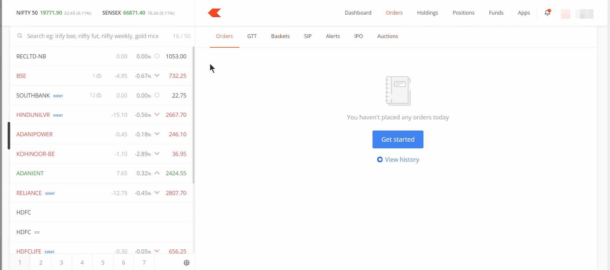610x270 pixels.
Task: Switch to the SIP tab
Action: pos(308,36)
